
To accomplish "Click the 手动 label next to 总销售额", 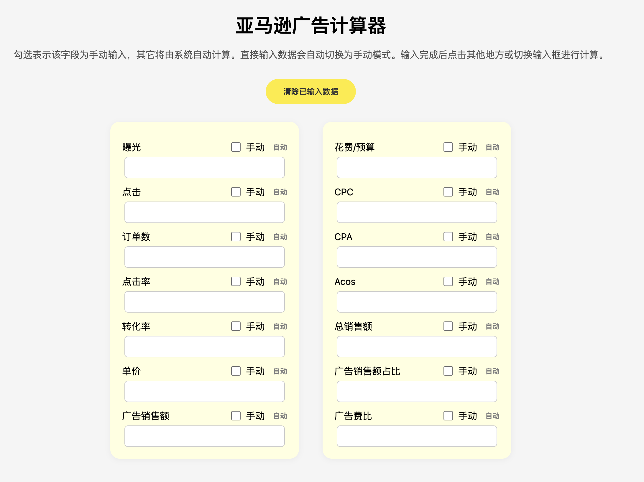I will (468, 326).
